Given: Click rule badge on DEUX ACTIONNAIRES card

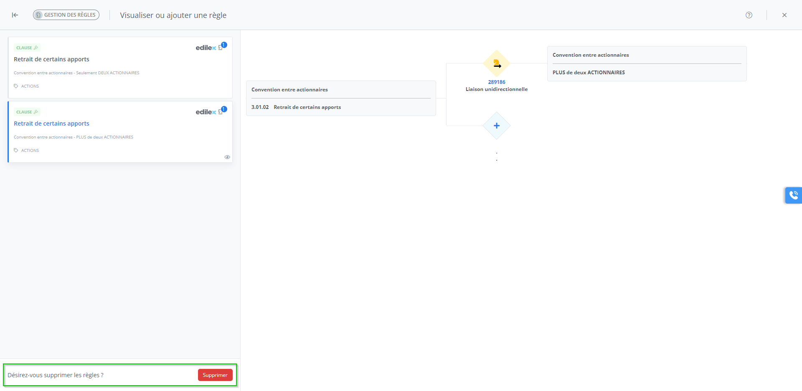Looking at the screenshot, I should [x=223, y=46].
